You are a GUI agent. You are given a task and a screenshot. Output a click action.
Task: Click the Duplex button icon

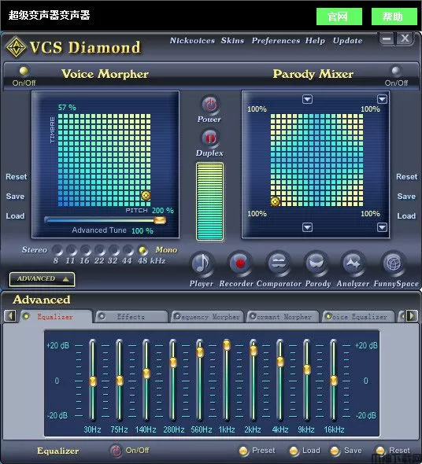click(210, 138)
